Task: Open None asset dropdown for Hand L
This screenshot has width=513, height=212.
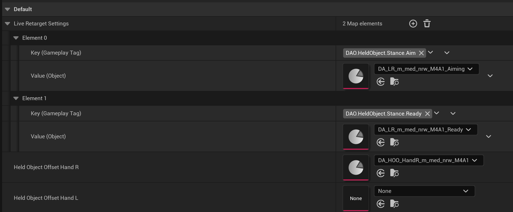Action: click(424, 191)
